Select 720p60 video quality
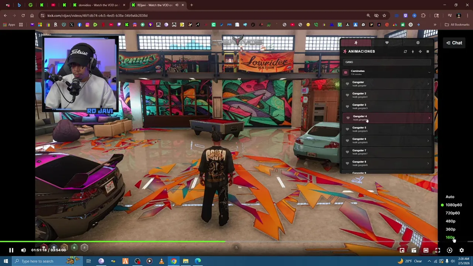The image size is (473, 266). pyautogui.click(x=452, y=213)
